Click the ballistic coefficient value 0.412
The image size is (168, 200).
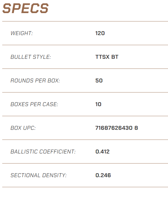tap(103, 152)
